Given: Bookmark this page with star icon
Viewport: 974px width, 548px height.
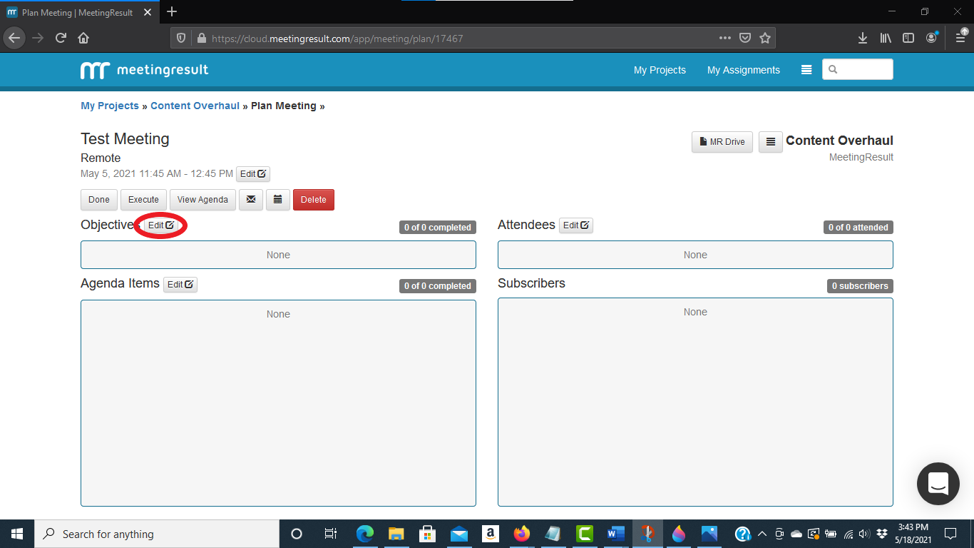Looking at the screenshot, I should (x=765, y=39).
